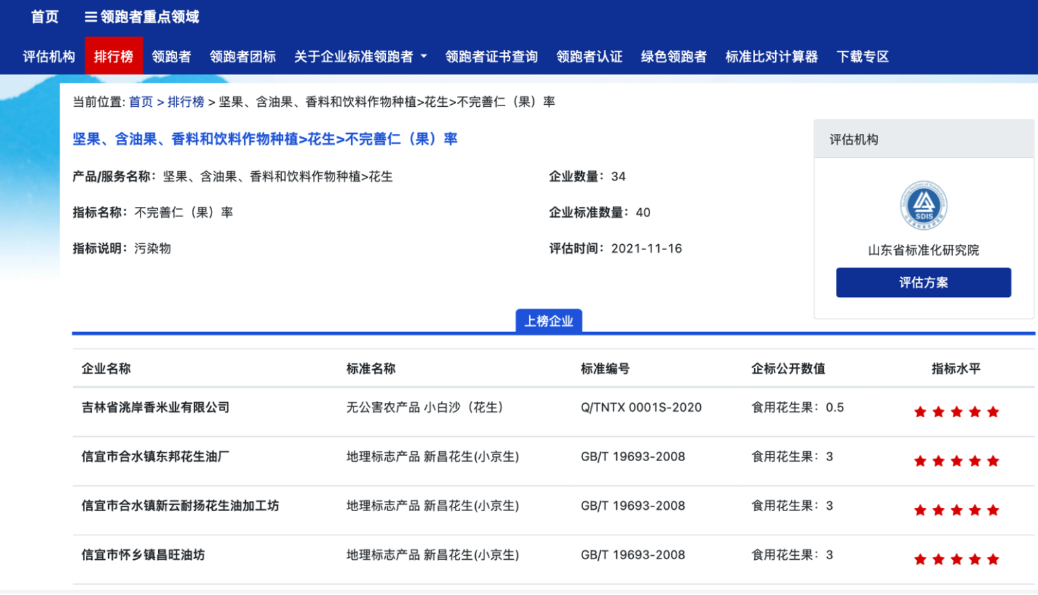Click the 首页 breadcrumb link
This screenshot has height=595, width=1038.
pyautogui.click(x=141, y=102)
